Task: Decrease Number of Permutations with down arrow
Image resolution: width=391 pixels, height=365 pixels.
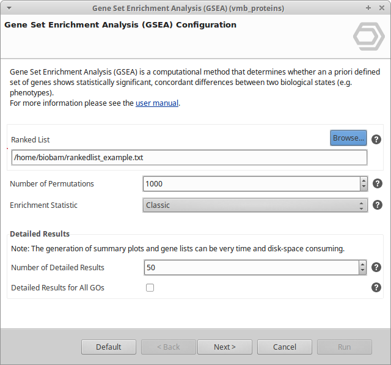Action: click(364, 187)
